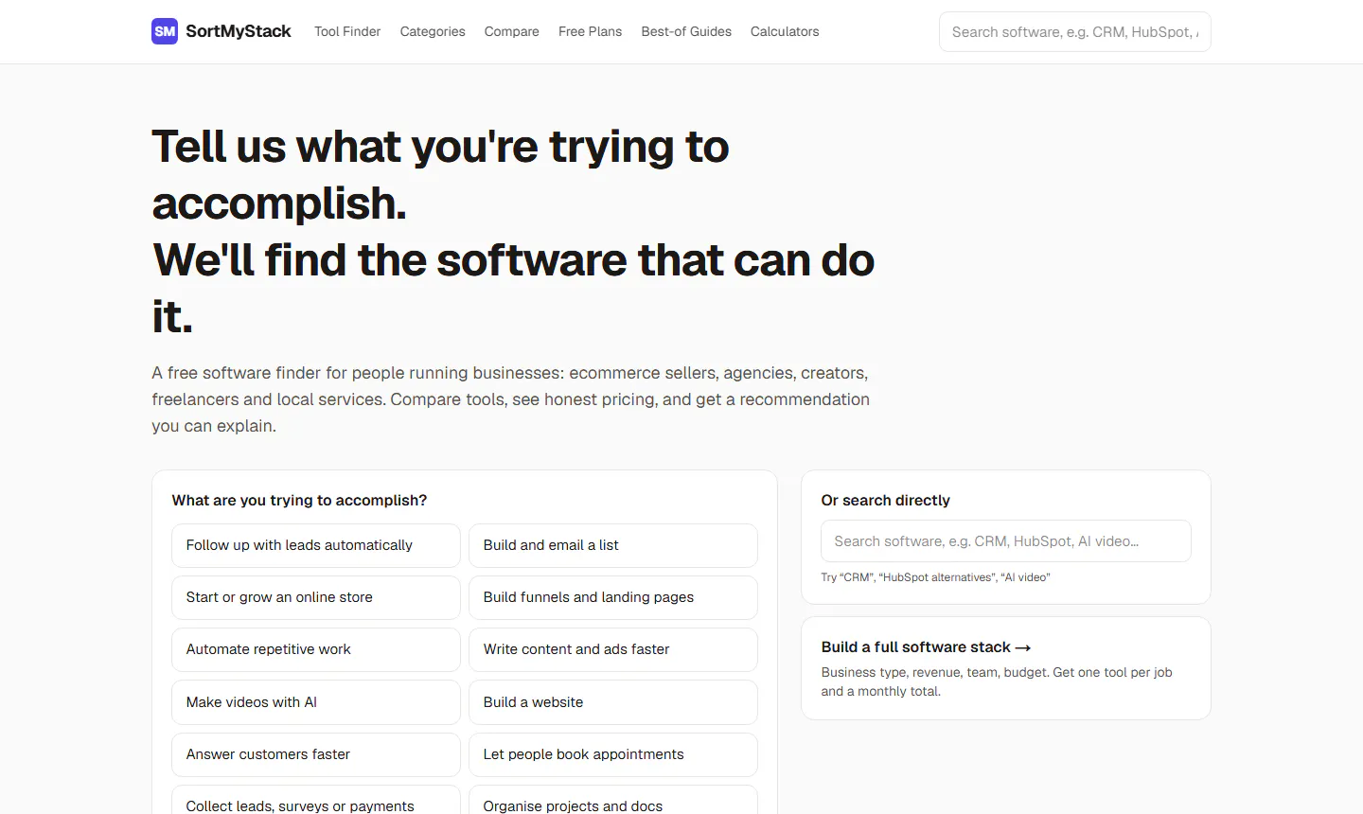Open Best-of Guides page
Viewport: 1363px width, 814px height.
[686, 31]
